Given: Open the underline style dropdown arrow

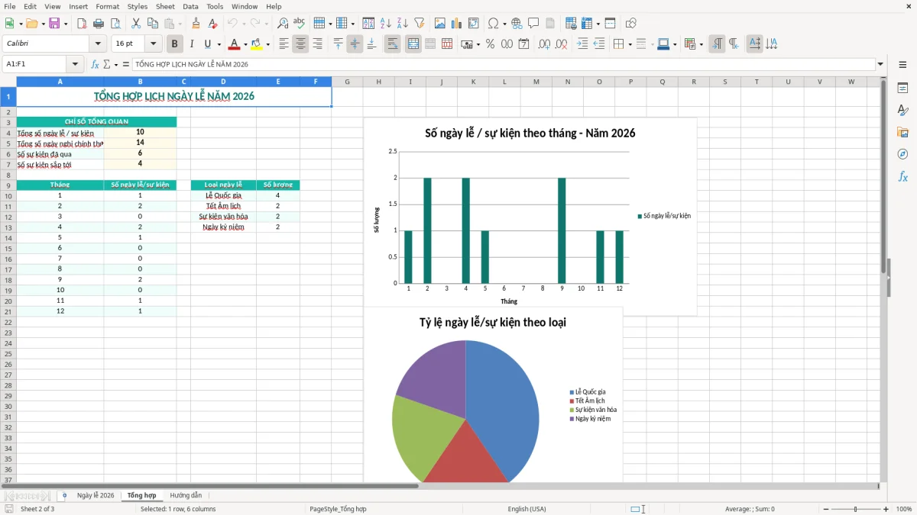Looking at the screenshot, I should [x=219, y=44].
